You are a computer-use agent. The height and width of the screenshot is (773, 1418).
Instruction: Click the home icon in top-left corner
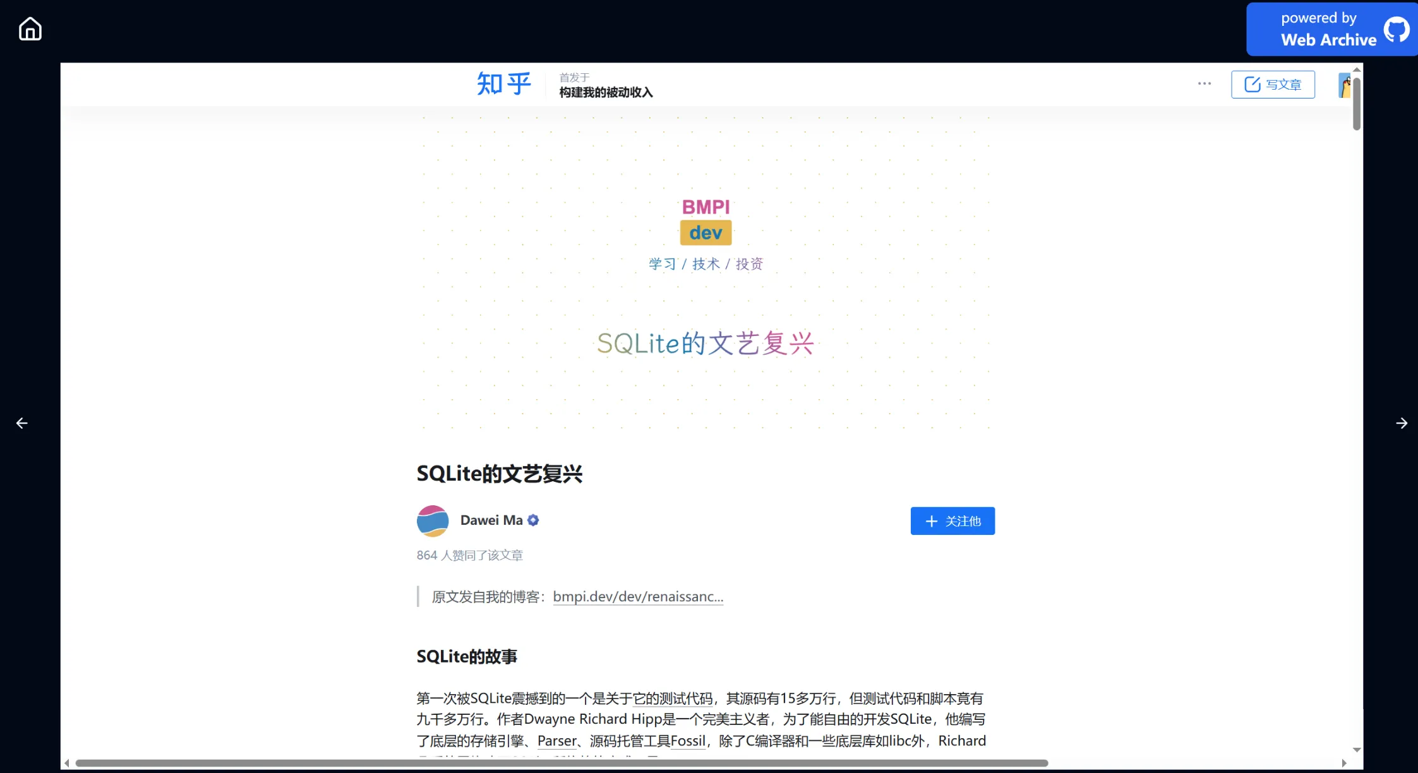(x=30, y=28)
